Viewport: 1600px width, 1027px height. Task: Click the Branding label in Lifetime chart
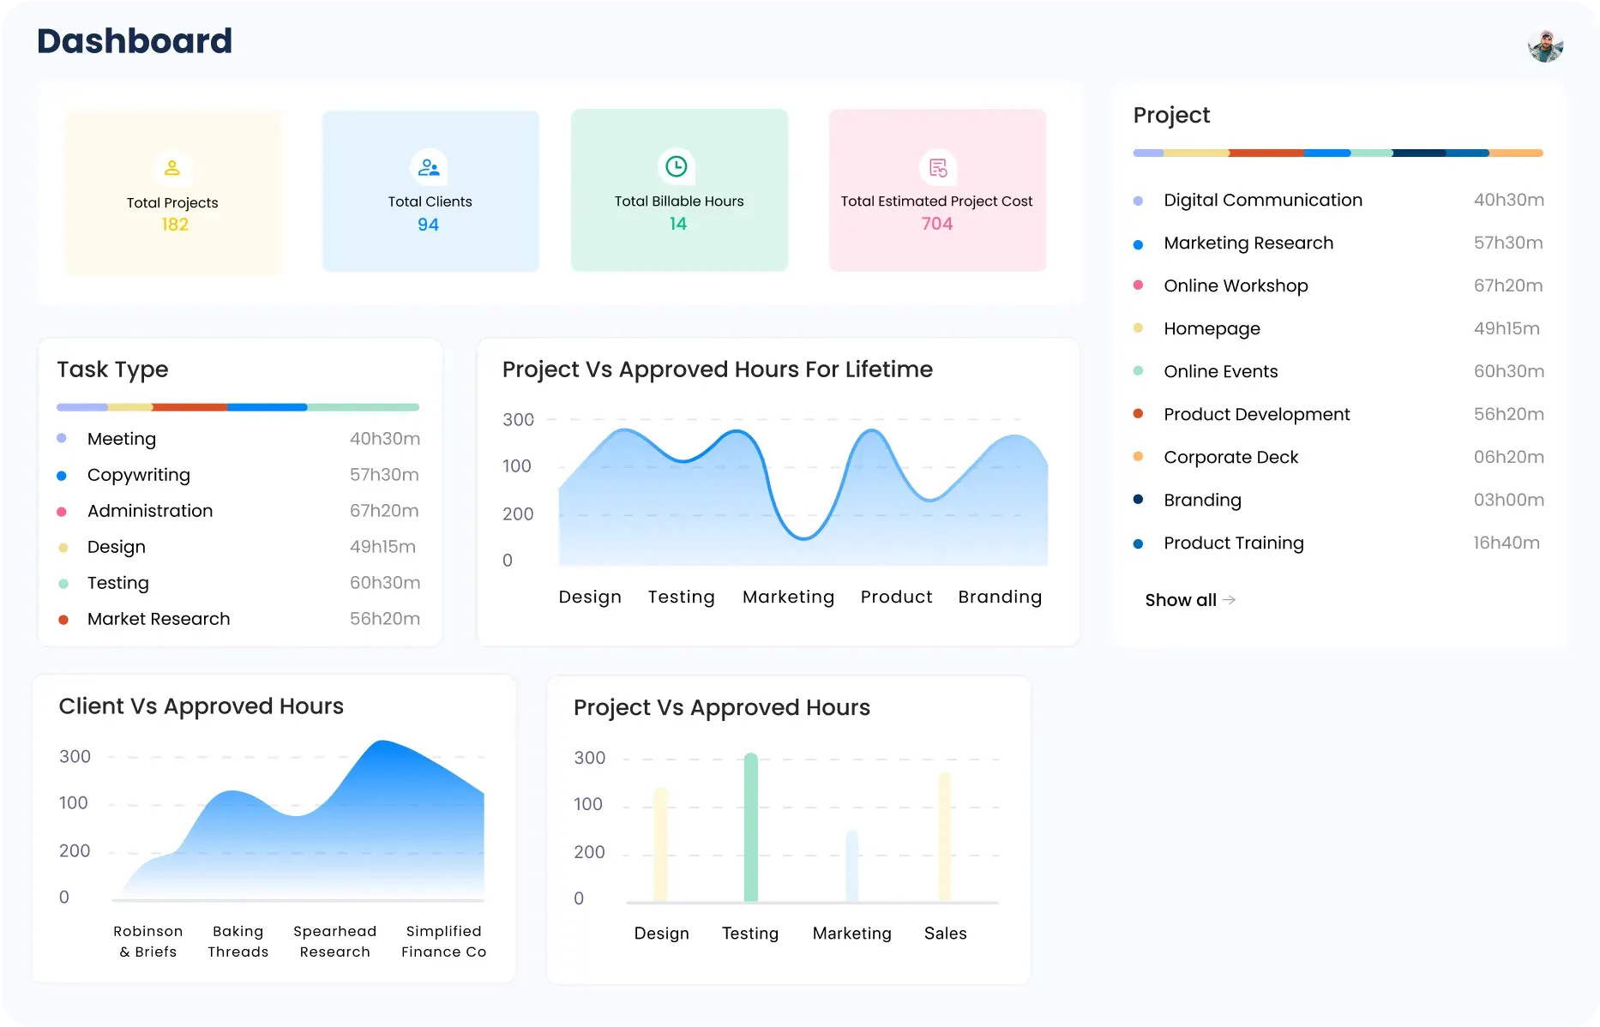1000,597
